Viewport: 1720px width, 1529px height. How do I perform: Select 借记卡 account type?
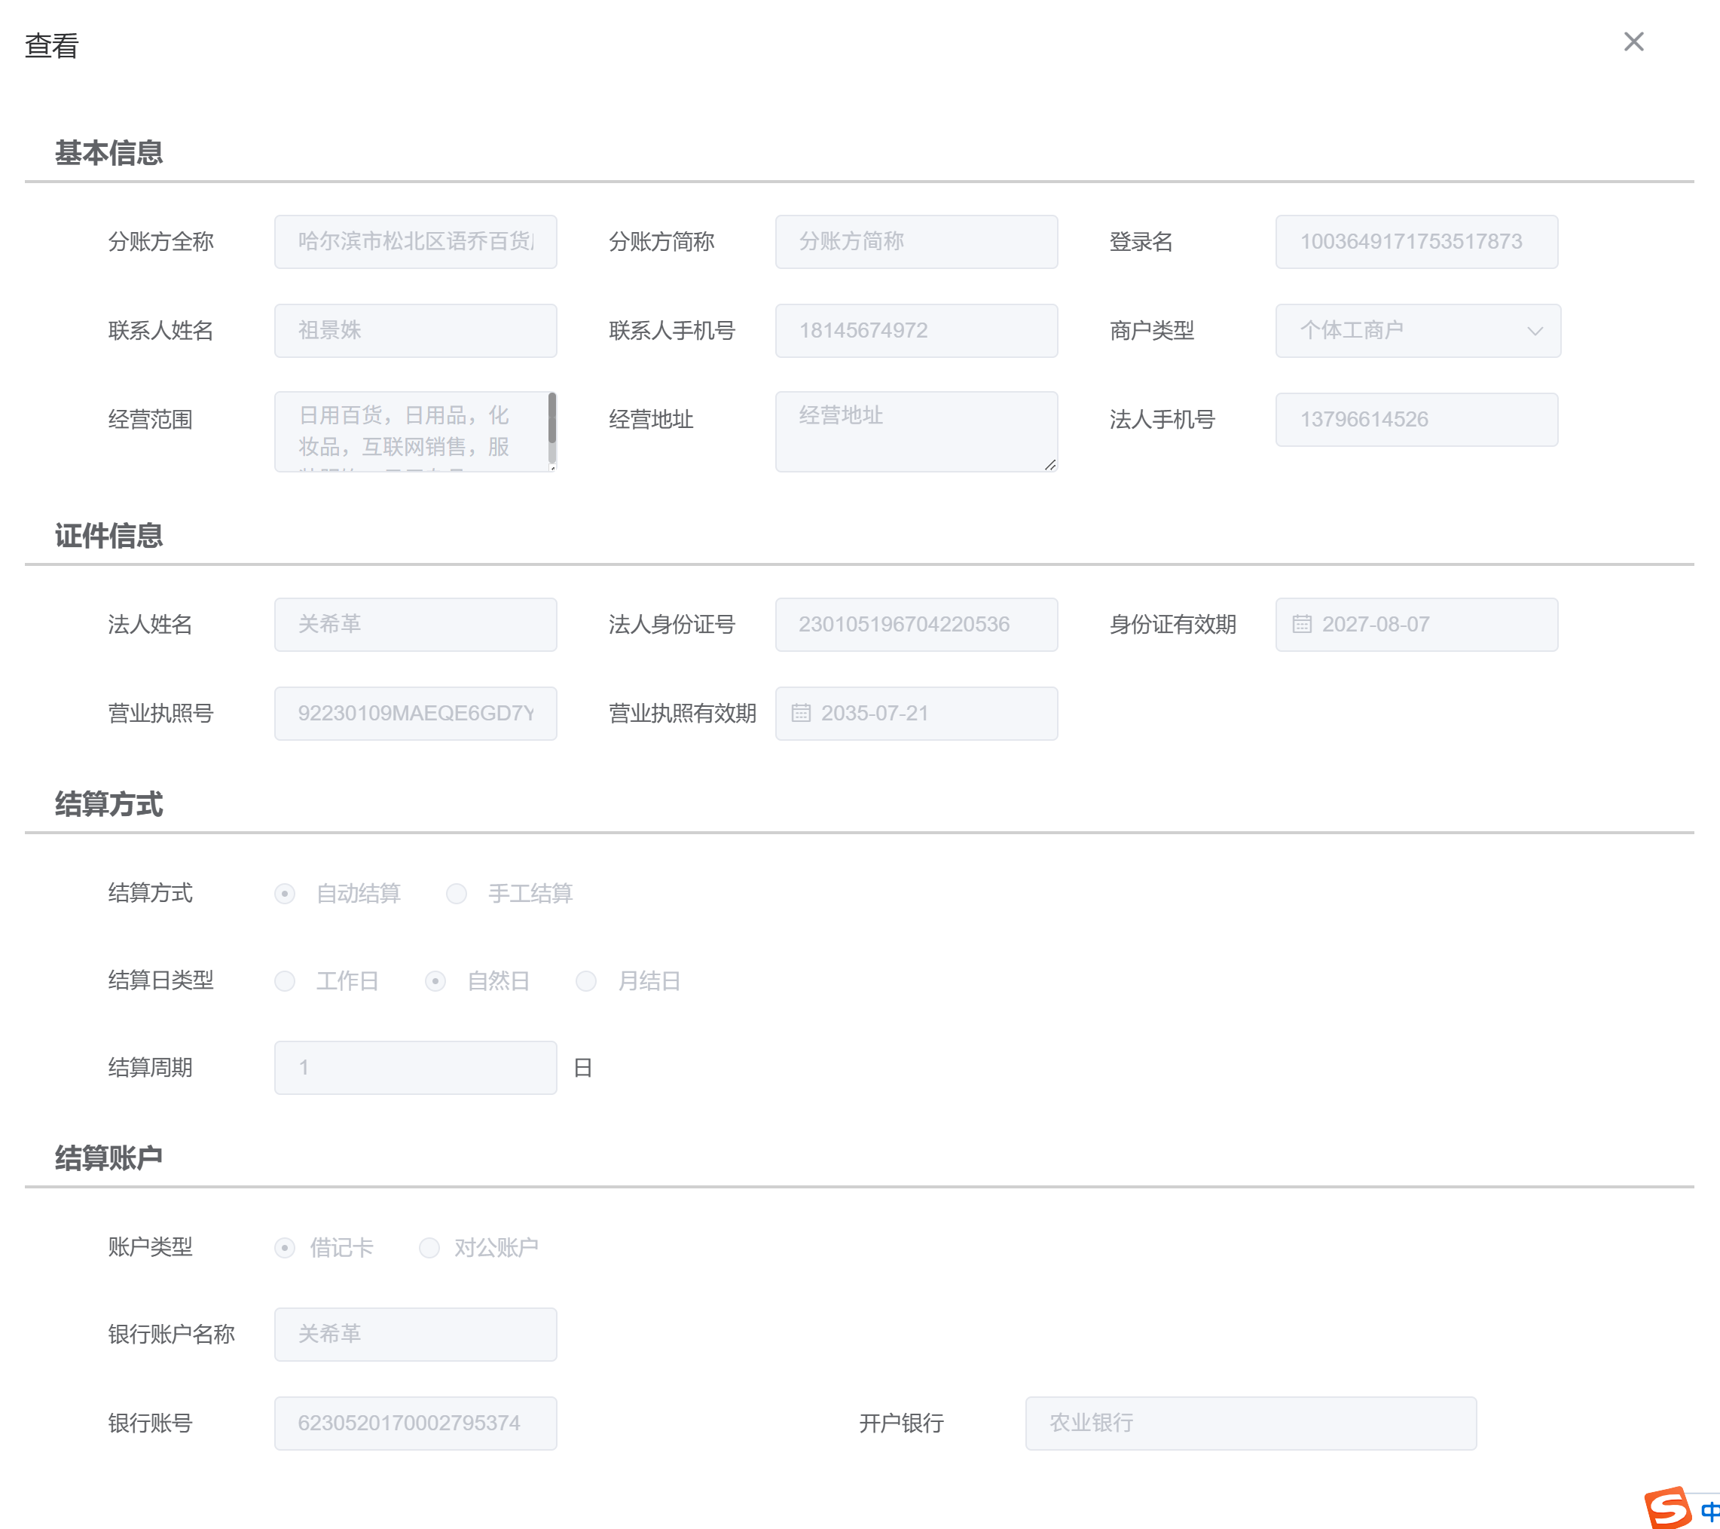click(285, 1248)
